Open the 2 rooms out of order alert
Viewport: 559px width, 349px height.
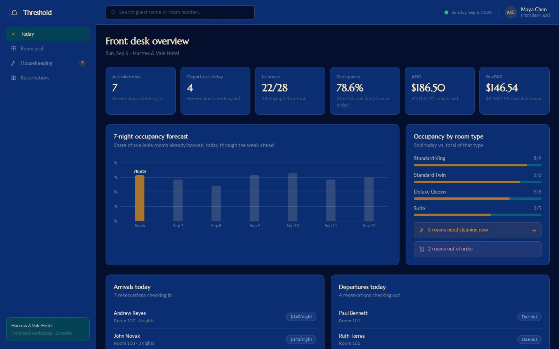477,249
